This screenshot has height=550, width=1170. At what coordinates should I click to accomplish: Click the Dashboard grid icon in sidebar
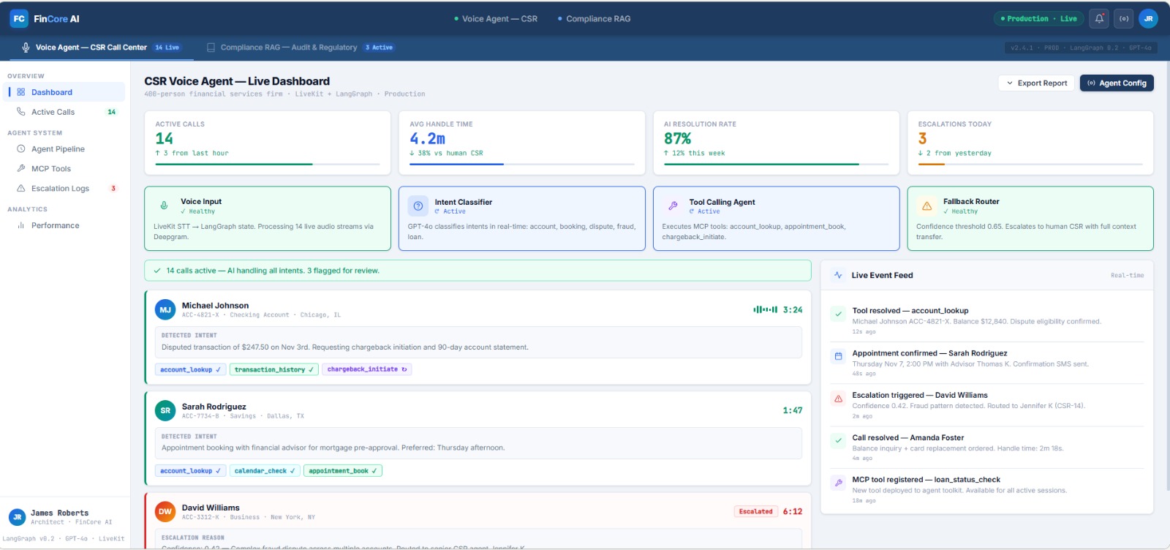pos(21,92)
